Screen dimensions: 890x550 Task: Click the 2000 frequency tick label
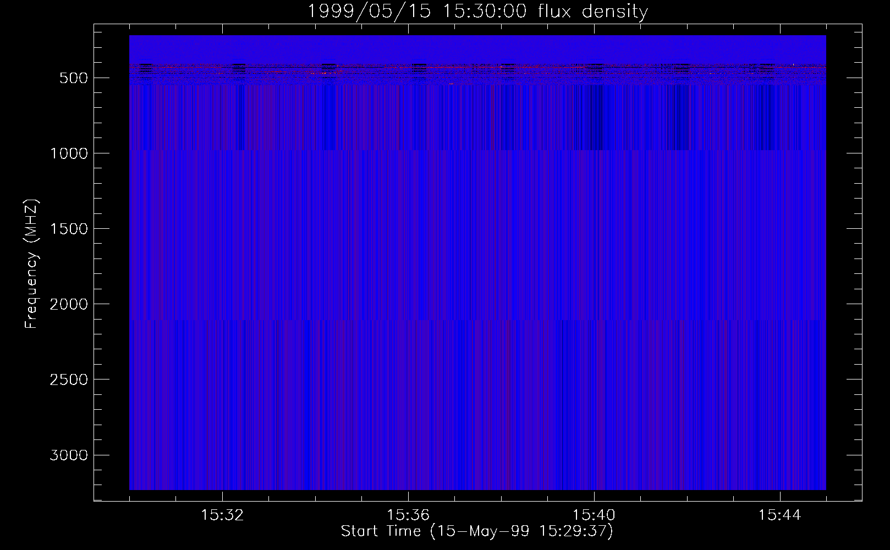click(69, 304)
